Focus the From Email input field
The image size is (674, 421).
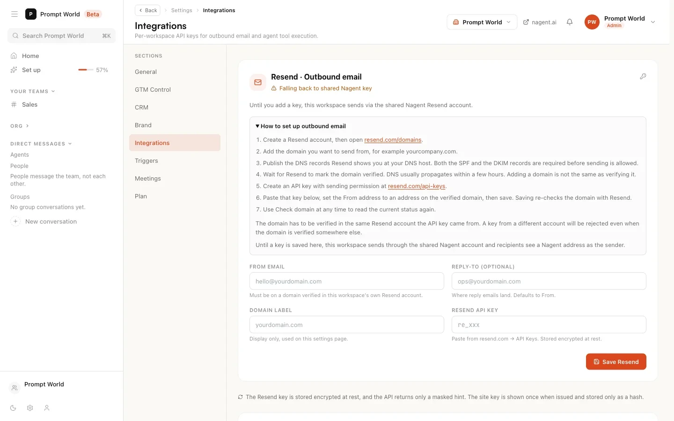(347, 281)
